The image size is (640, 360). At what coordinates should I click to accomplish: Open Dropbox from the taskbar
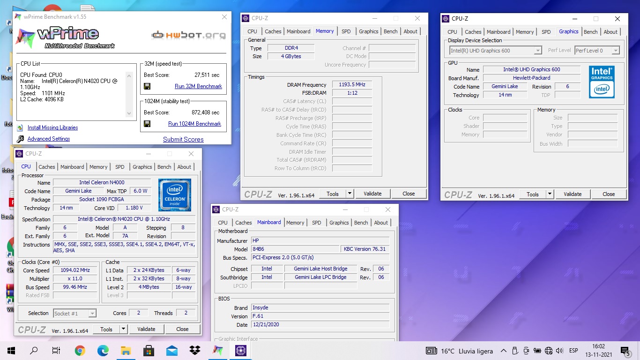(195, 350)
